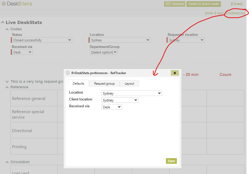
Task: Collapse the Reference section
Action: click(x=7, y=87)
